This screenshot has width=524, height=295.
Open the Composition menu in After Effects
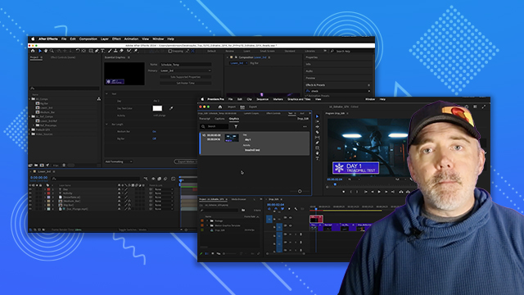(x=88, y=39)
